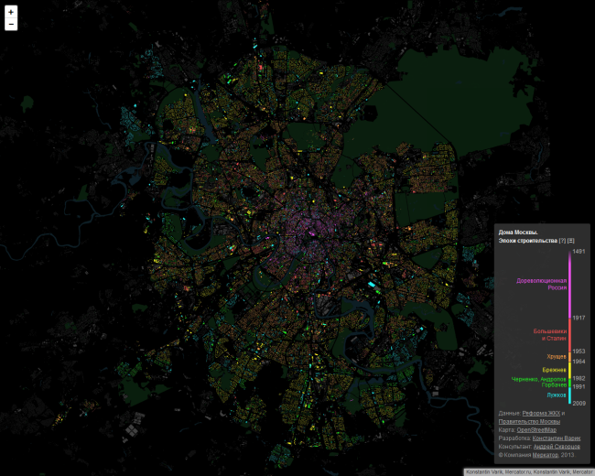Screen dimensions: 595x476
Task: Select the Дореволюционная Россия era label
Action: (542, 284)
